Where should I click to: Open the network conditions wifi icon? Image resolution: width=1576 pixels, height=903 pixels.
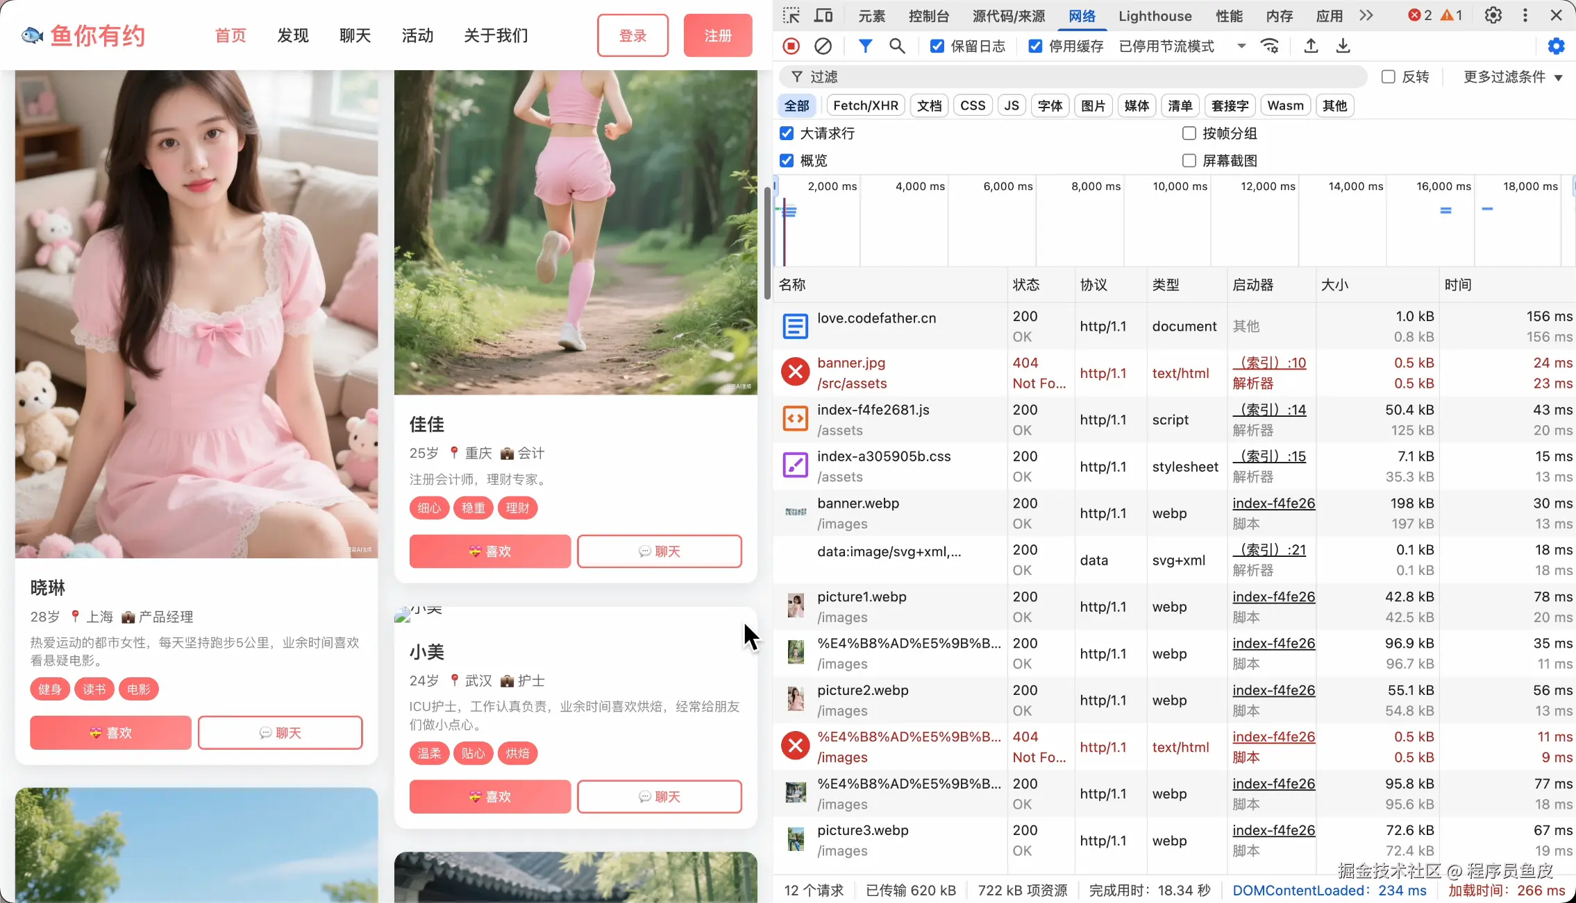point(1270,46)
